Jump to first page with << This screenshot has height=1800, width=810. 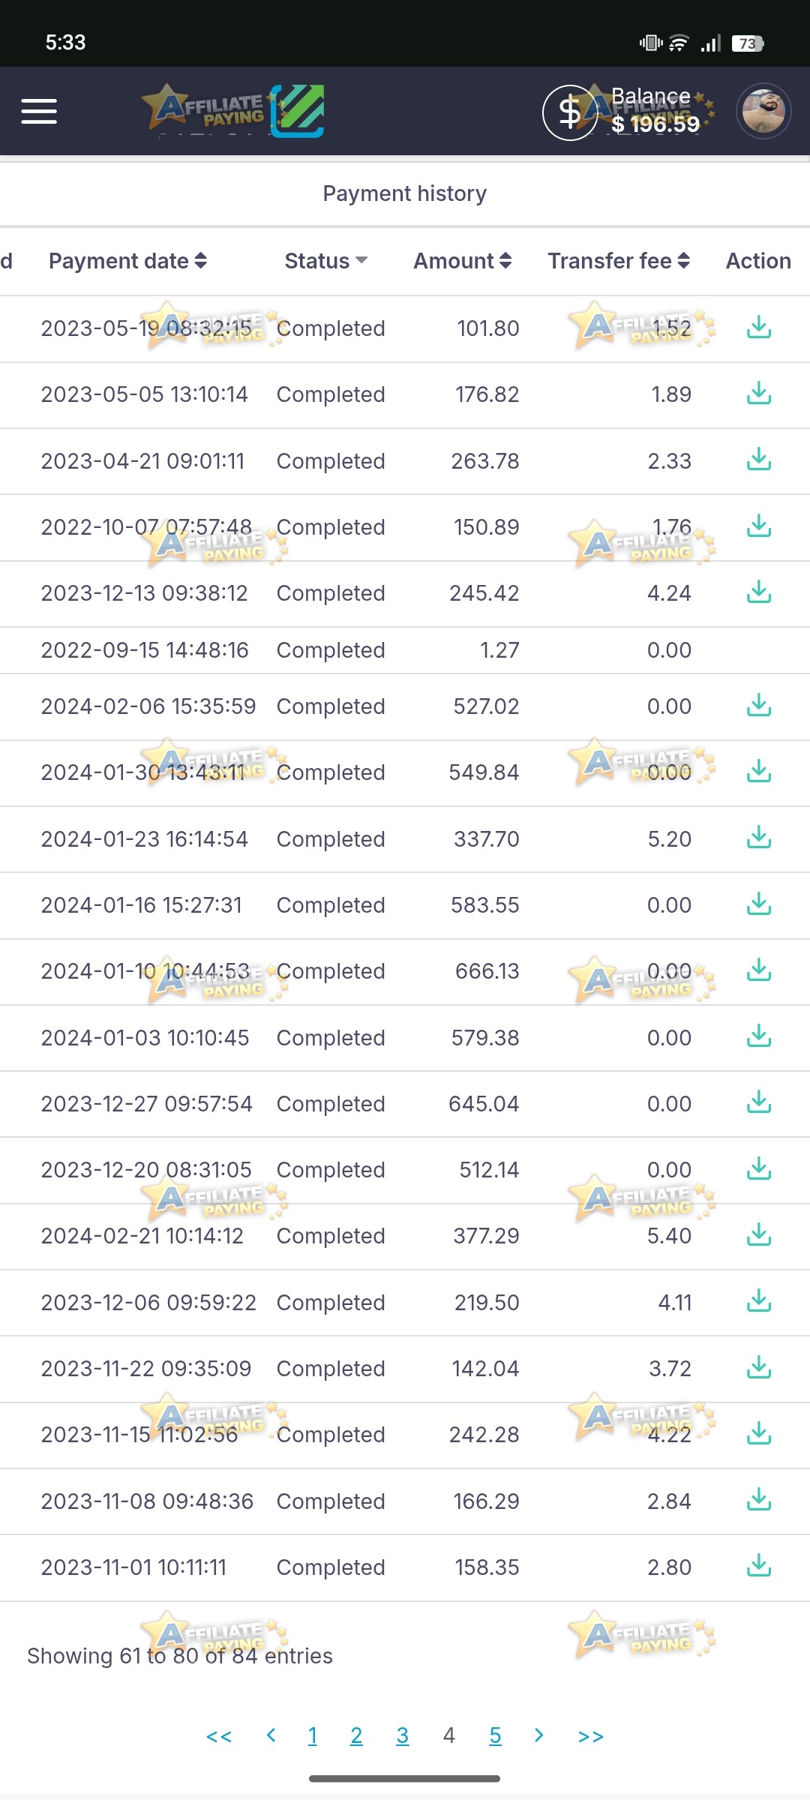219,1736
